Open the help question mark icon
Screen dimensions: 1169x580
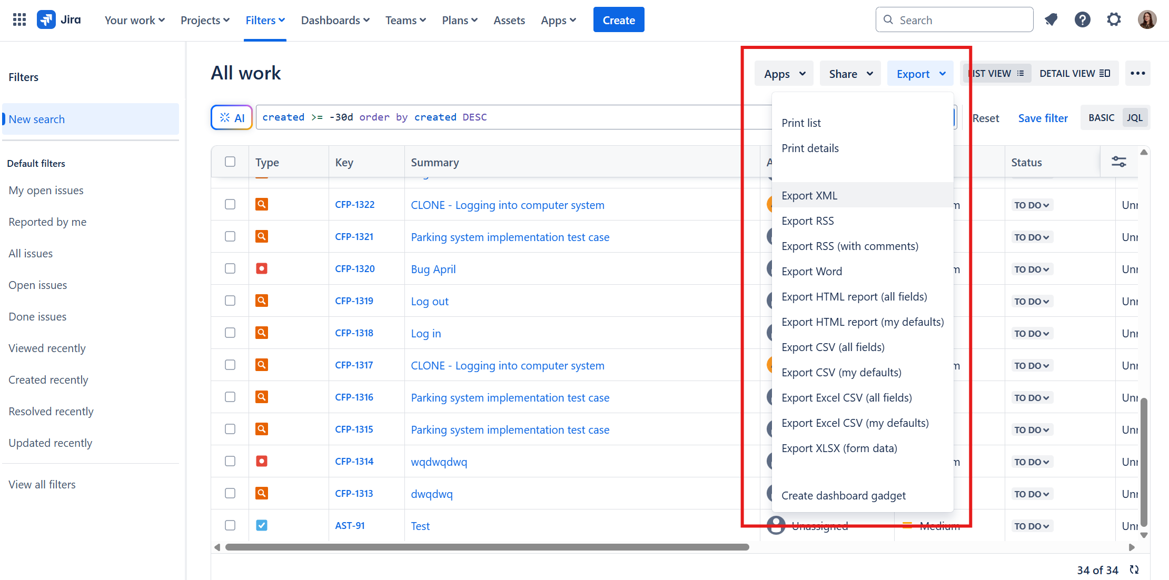click(1082, 20)
